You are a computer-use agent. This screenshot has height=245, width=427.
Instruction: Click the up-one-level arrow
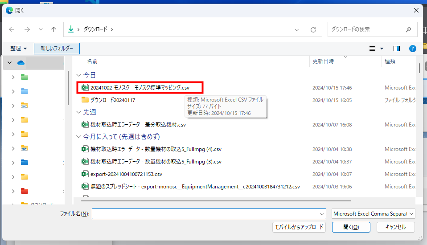[53, 29]
